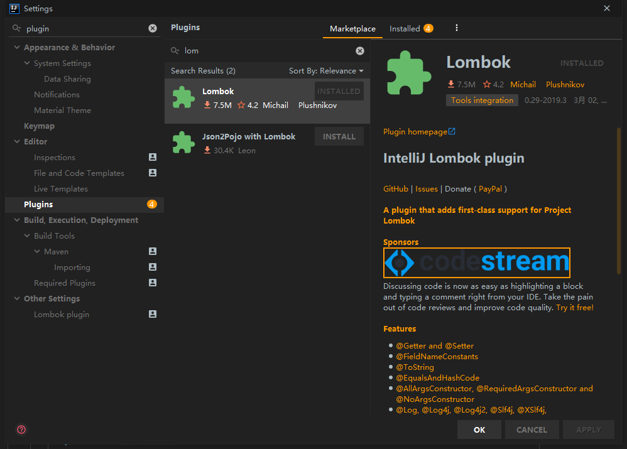Viewport: 627px width, 449px height.
Task: Click the project icon beside Required Plugins
Action: [152, 283]
